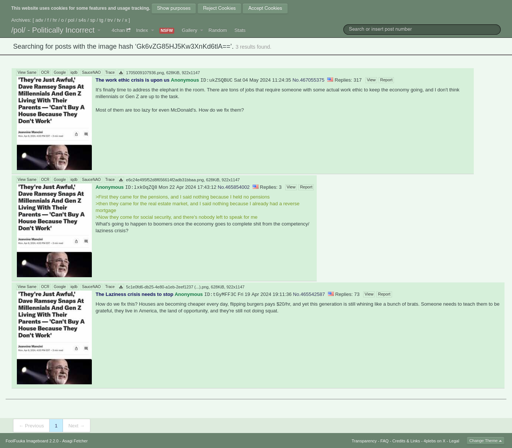
Task: Open post number No.465542587 link
Action: (309, 294)
